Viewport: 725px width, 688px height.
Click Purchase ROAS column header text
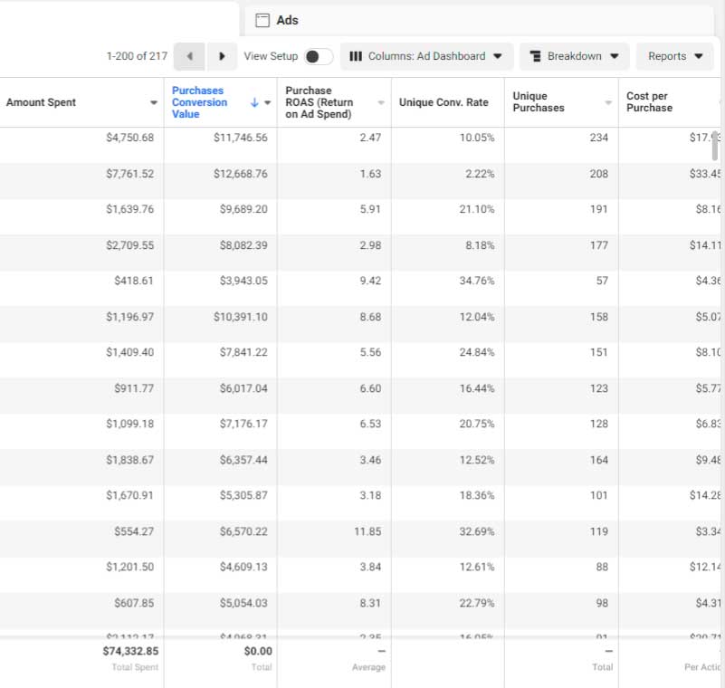click(319, 102)
